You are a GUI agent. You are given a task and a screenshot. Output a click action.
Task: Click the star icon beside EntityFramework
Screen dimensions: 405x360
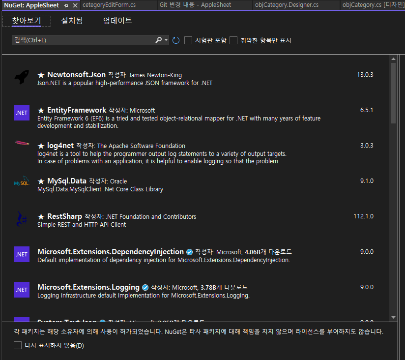[x=41, y=110]
